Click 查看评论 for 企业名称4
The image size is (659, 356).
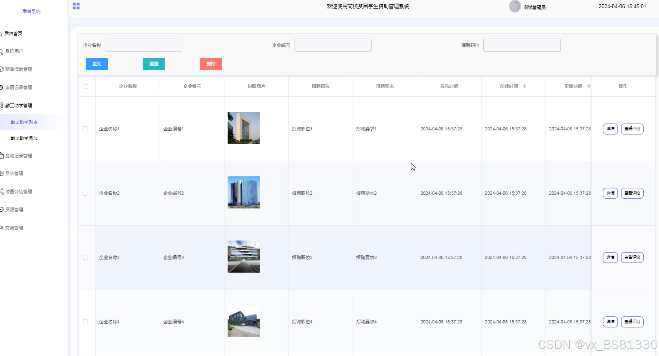click(632, 322)
